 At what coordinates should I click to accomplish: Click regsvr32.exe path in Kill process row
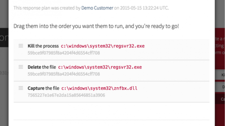click(x=103, y=46)
